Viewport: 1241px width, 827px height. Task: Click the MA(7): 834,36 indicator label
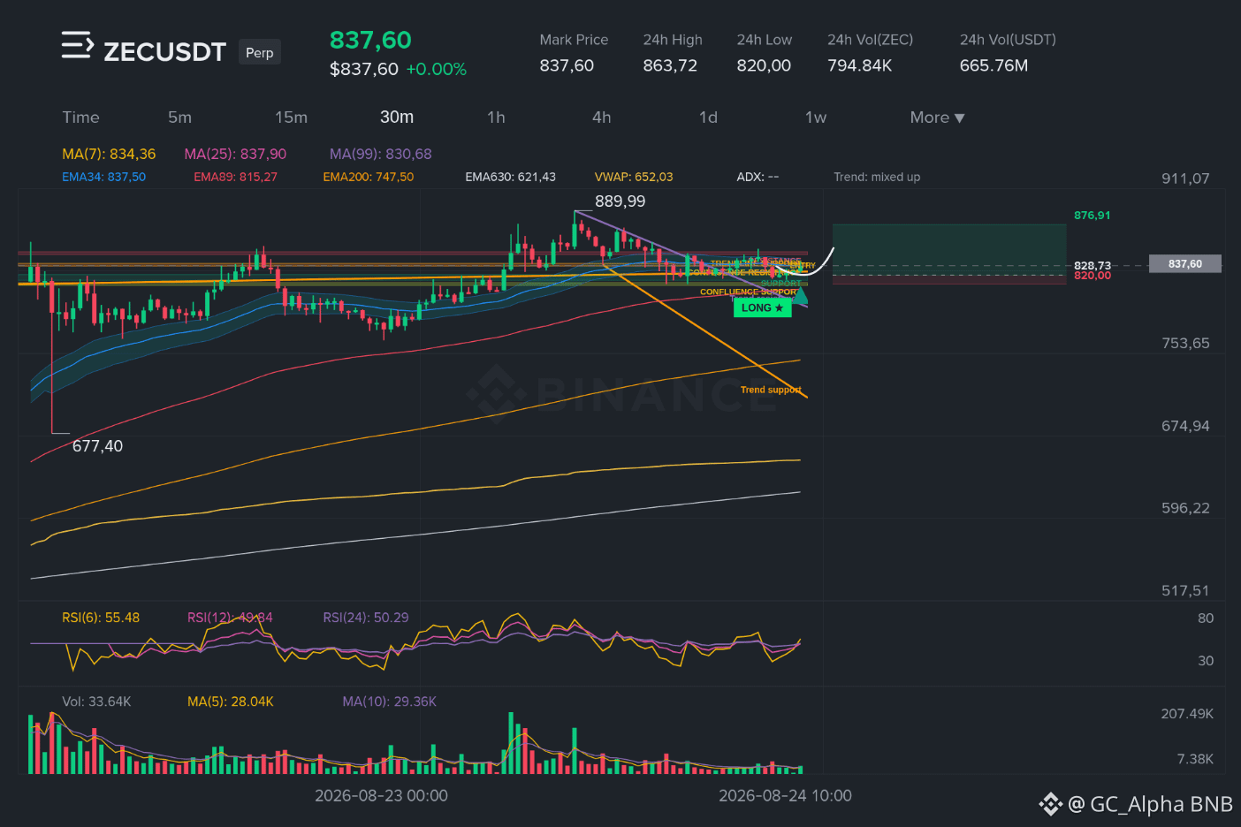(109, 154)
